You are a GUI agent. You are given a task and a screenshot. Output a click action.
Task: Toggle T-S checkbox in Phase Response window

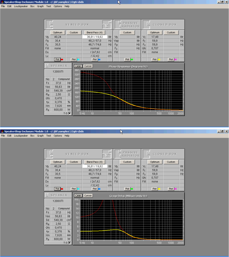point(69,113)
